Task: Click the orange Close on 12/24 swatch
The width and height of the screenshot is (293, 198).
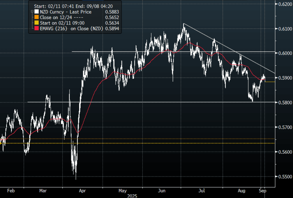Action: tap(36, 18)
